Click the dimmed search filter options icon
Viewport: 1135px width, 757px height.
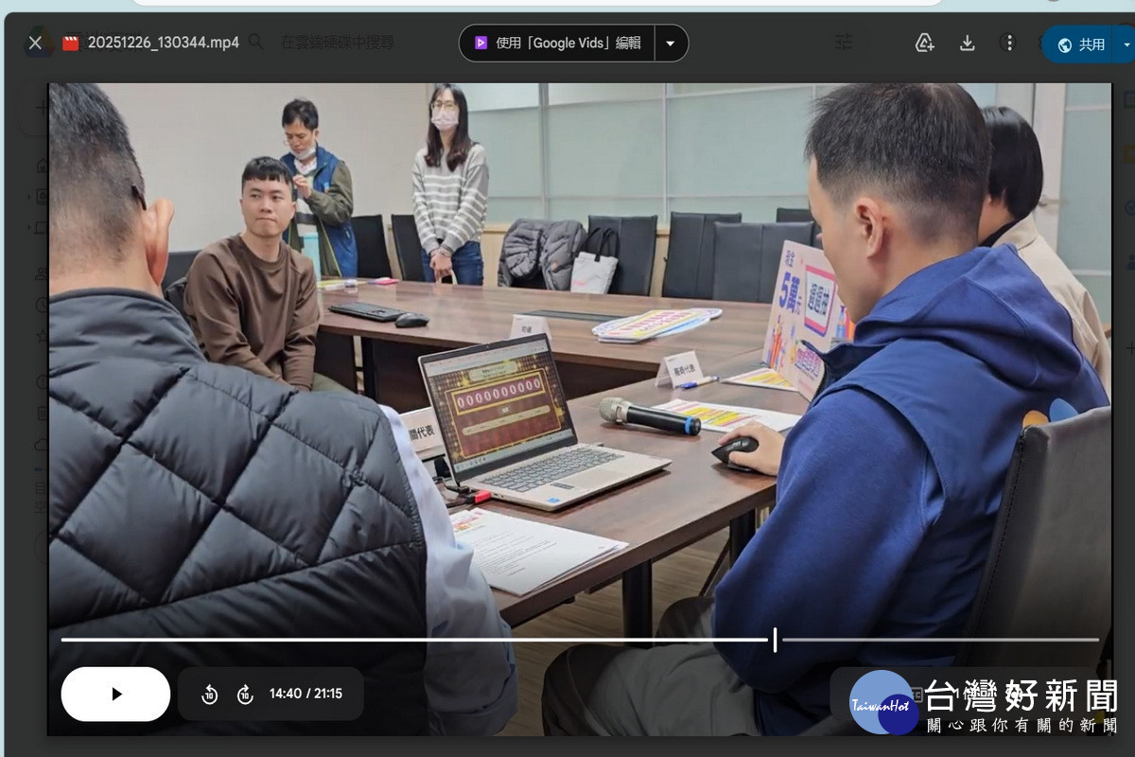tap(843, 43)
